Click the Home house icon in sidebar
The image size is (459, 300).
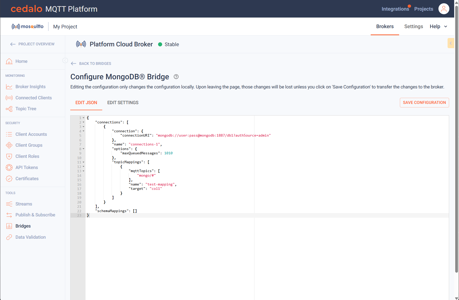[9, 61]
